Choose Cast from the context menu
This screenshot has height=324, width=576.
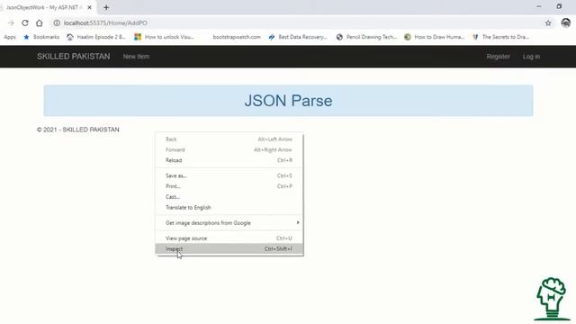[229, 197]
